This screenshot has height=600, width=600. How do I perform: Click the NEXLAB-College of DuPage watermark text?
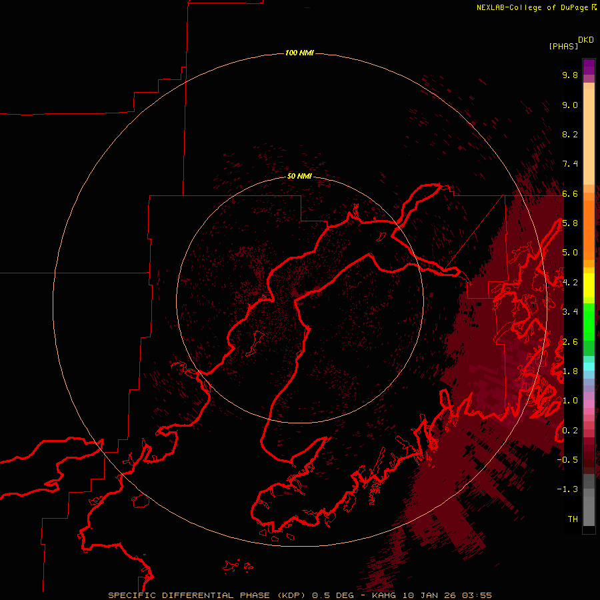[x=532, y=7]
